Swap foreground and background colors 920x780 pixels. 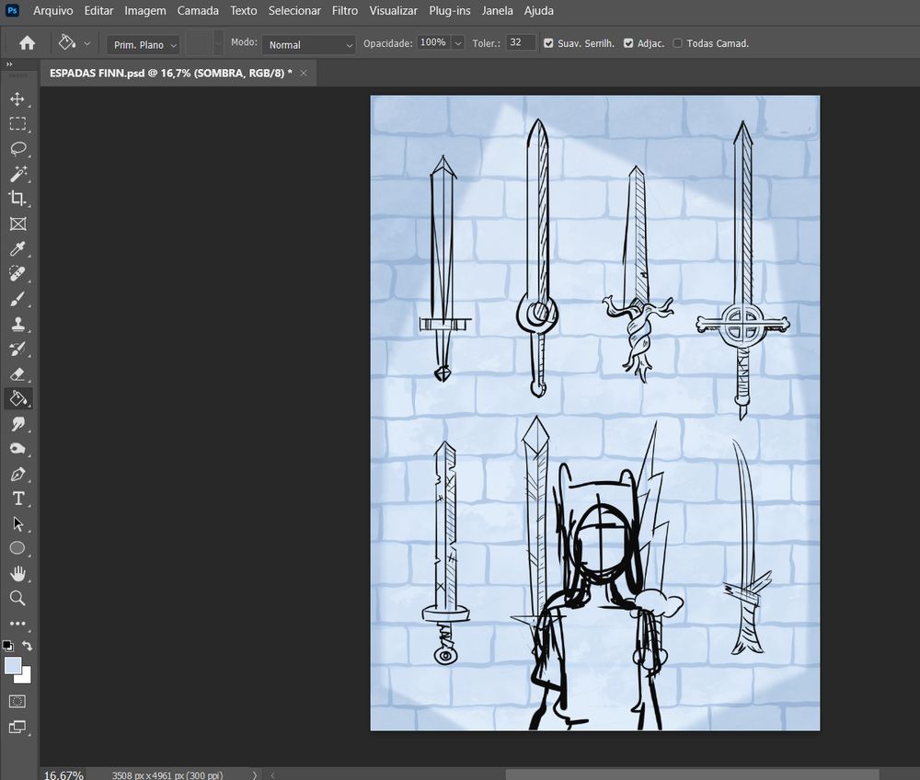[27, 646]
